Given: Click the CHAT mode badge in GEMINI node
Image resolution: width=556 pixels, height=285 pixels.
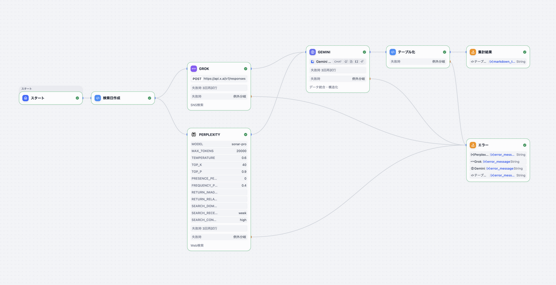Looking at the screenshot, I should click(338, 62).
